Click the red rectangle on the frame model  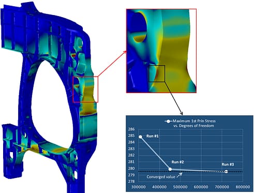coord(85,90)
